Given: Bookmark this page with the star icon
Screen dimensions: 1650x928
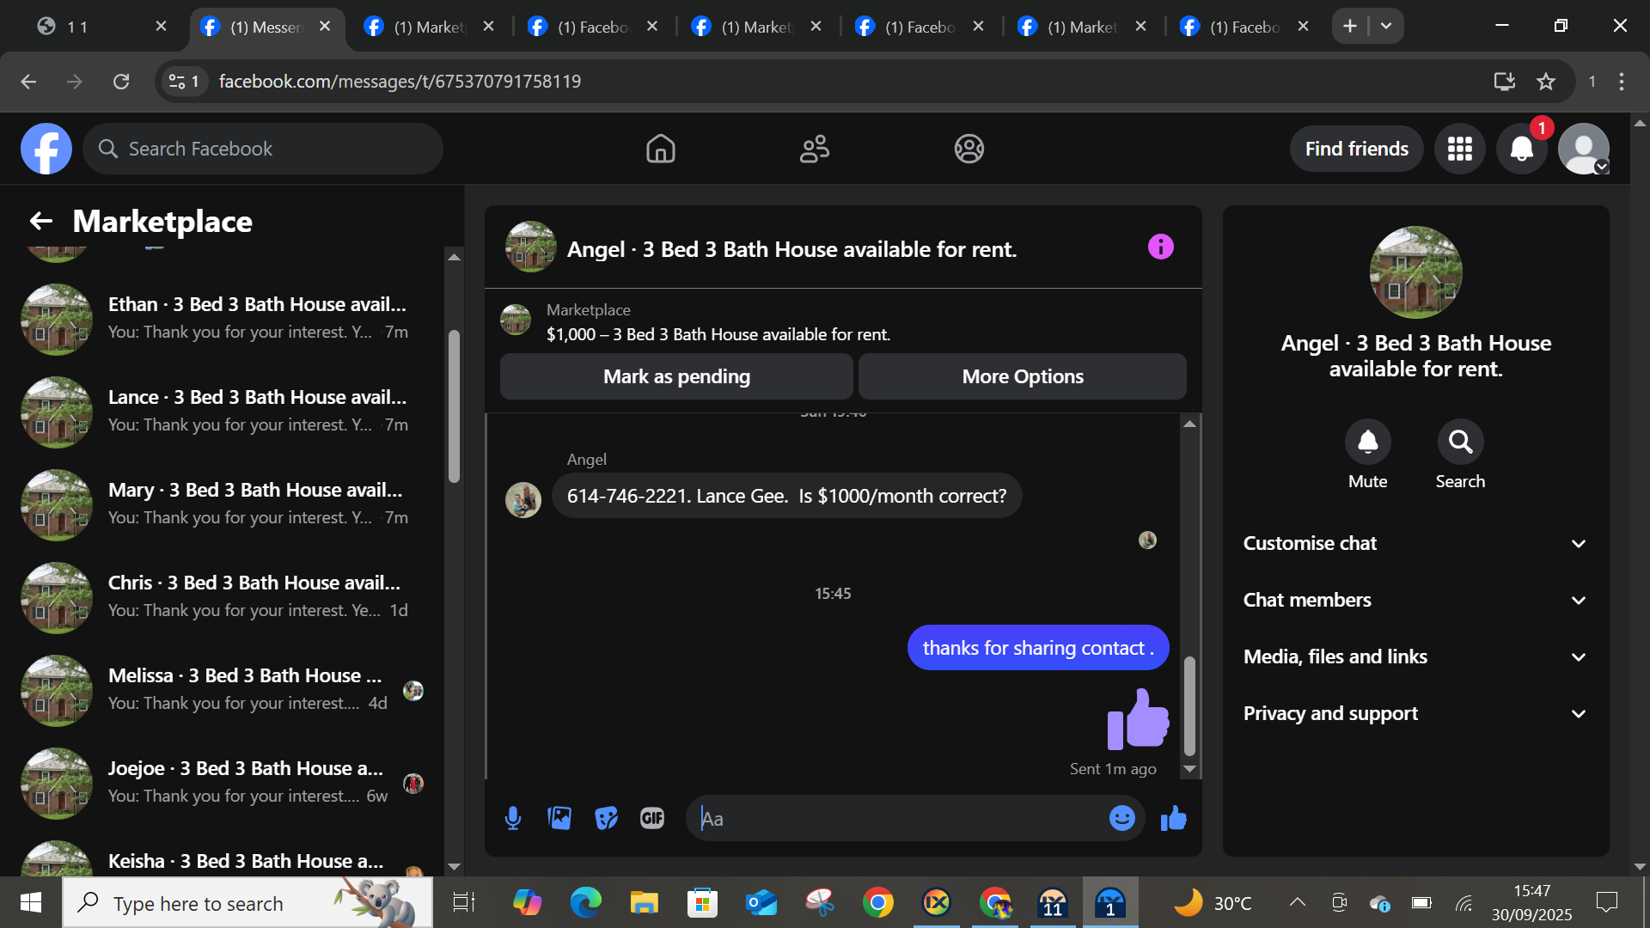Looking at the screenshot, I should coord(1546,82).
